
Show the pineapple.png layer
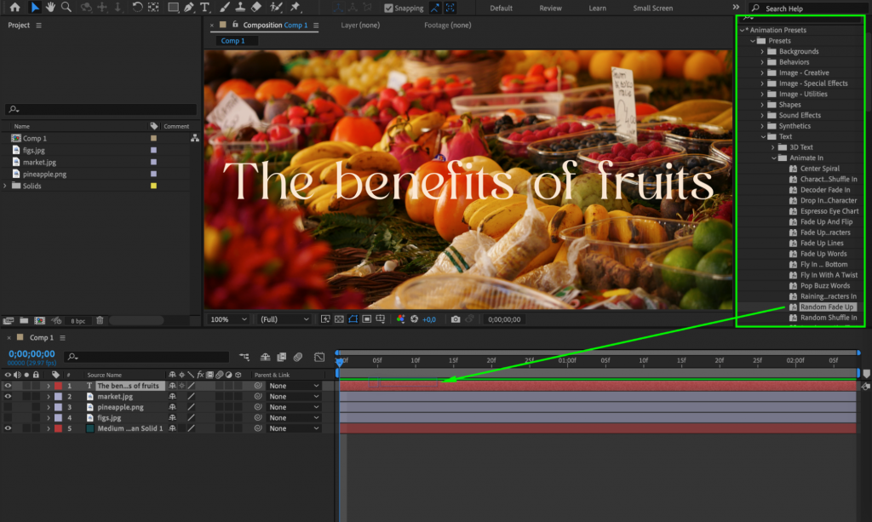8,407
